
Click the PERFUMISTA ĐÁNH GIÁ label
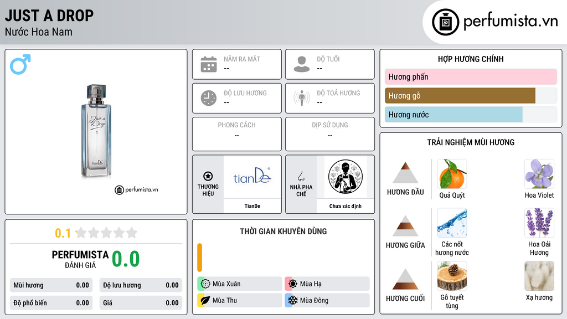point(80,260)
